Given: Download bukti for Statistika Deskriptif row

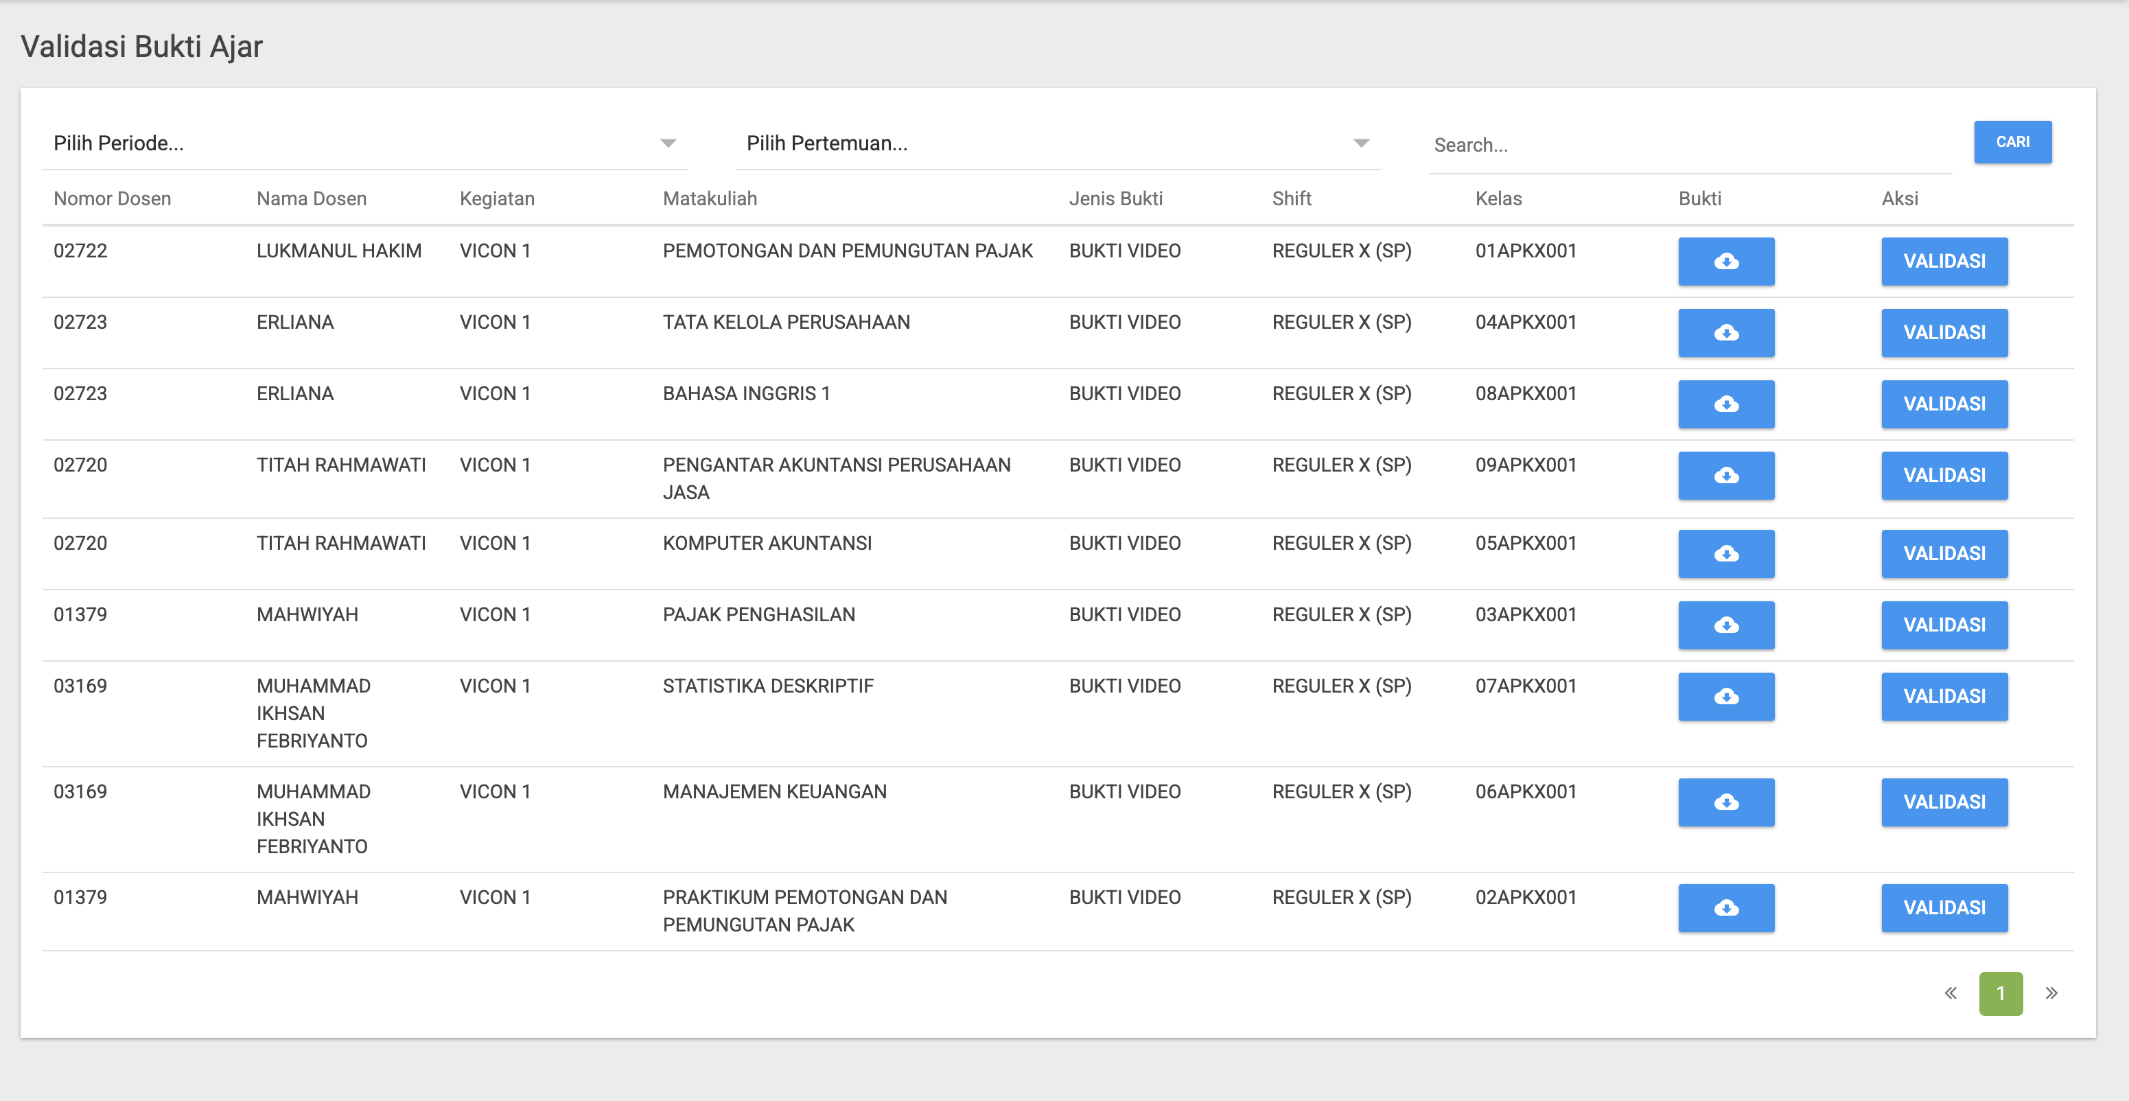Looking at the screenshot, I should [1725, 696].
